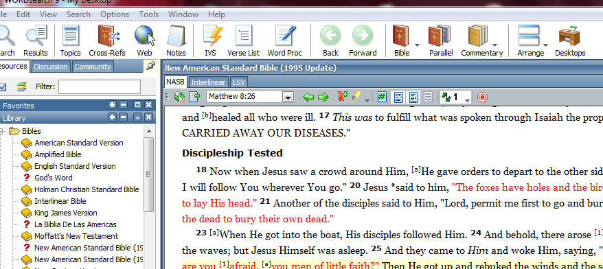This screenshot has height=269, width=603.
Task: Open the Search menu
Action: point(78,14)
